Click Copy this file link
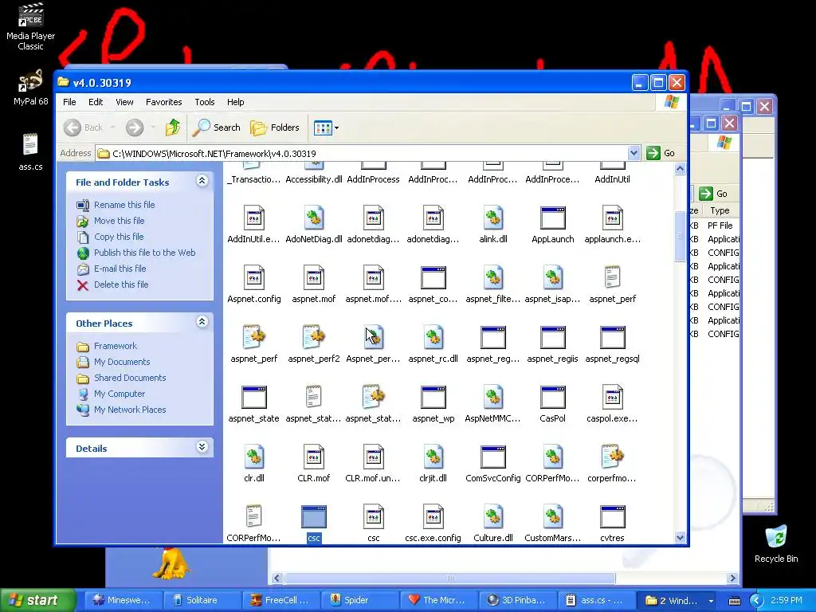 tap(119, 237)
